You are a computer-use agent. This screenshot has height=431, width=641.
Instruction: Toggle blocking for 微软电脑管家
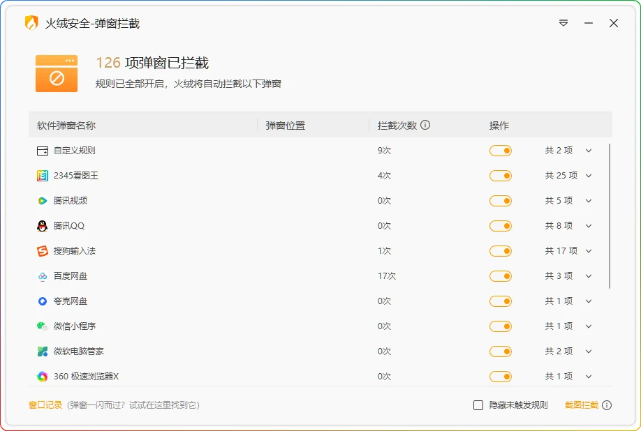coord(501,351)
